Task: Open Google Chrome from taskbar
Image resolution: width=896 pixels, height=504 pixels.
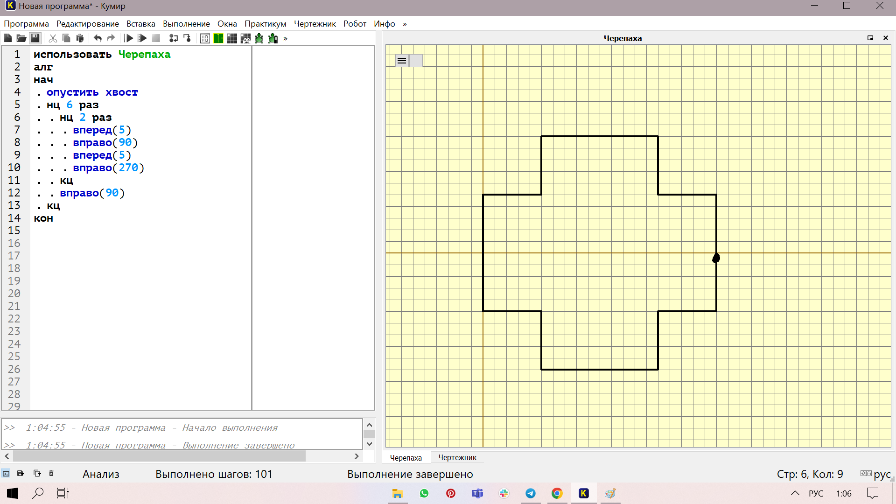Action: tap(557, 493)
